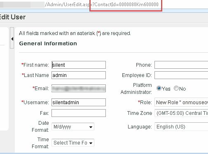Open the Role dropdown
The image size is (208, 154).
[181, 102]
